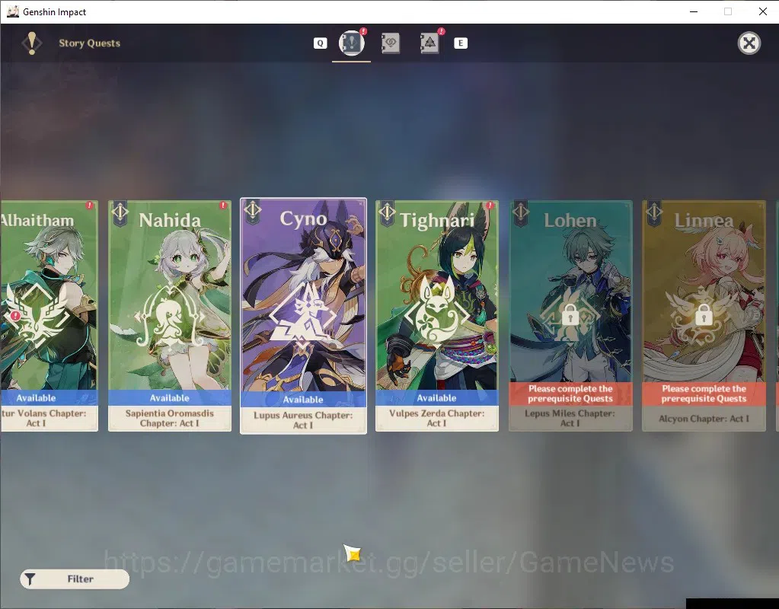Click Nahida's constellation emblem
The height and width of the screenshot is (609, 779).
[169, 315]
